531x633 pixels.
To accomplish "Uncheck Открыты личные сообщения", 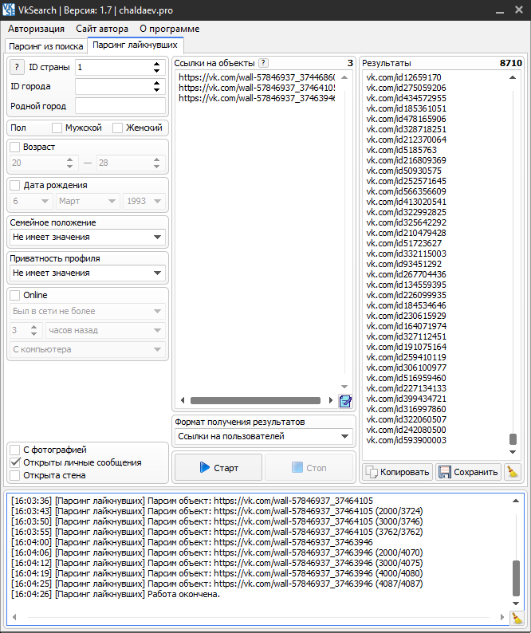I will tap(15, 462).
